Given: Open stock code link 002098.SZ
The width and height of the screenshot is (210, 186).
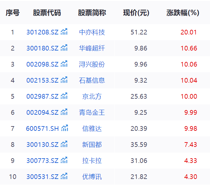Looking at the screenshot, I should click(42, 65).
